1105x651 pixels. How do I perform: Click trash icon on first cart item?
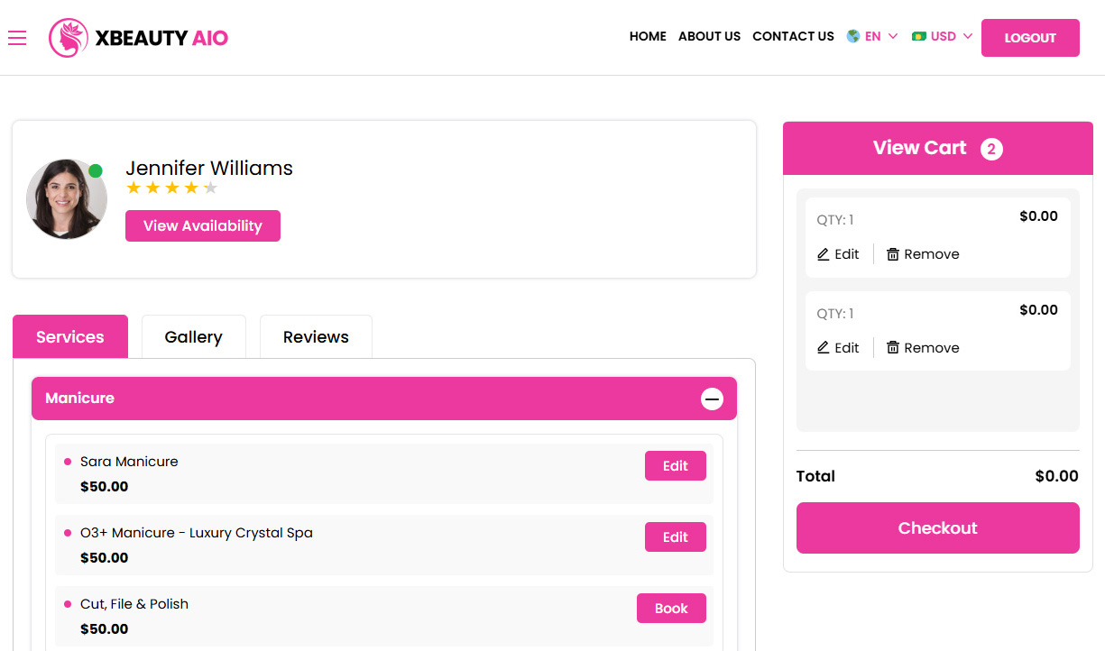(x=893, y=254)
